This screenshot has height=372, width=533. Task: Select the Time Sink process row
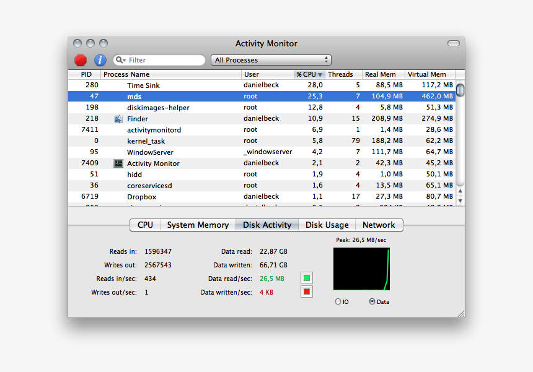pos(262,85)
